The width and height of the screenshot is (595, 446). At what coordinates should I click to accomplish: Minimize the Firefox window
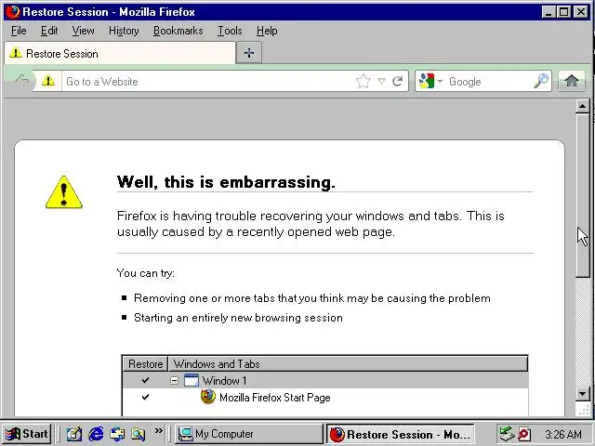549,12
